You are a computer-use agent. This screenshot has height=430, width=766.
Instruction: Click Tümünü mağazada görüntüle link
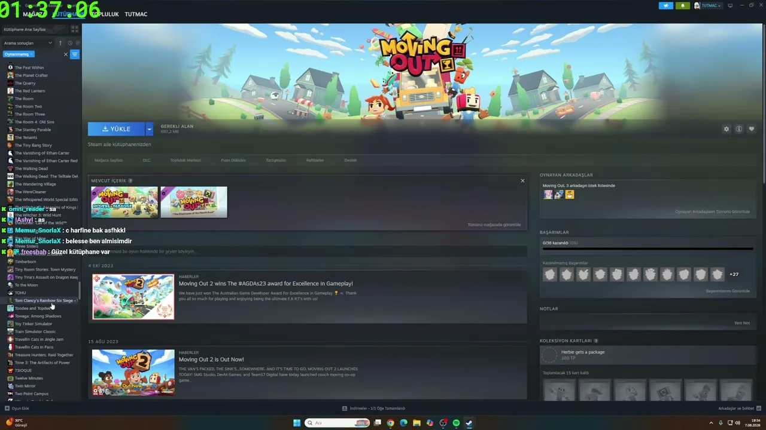coord(494,225)
